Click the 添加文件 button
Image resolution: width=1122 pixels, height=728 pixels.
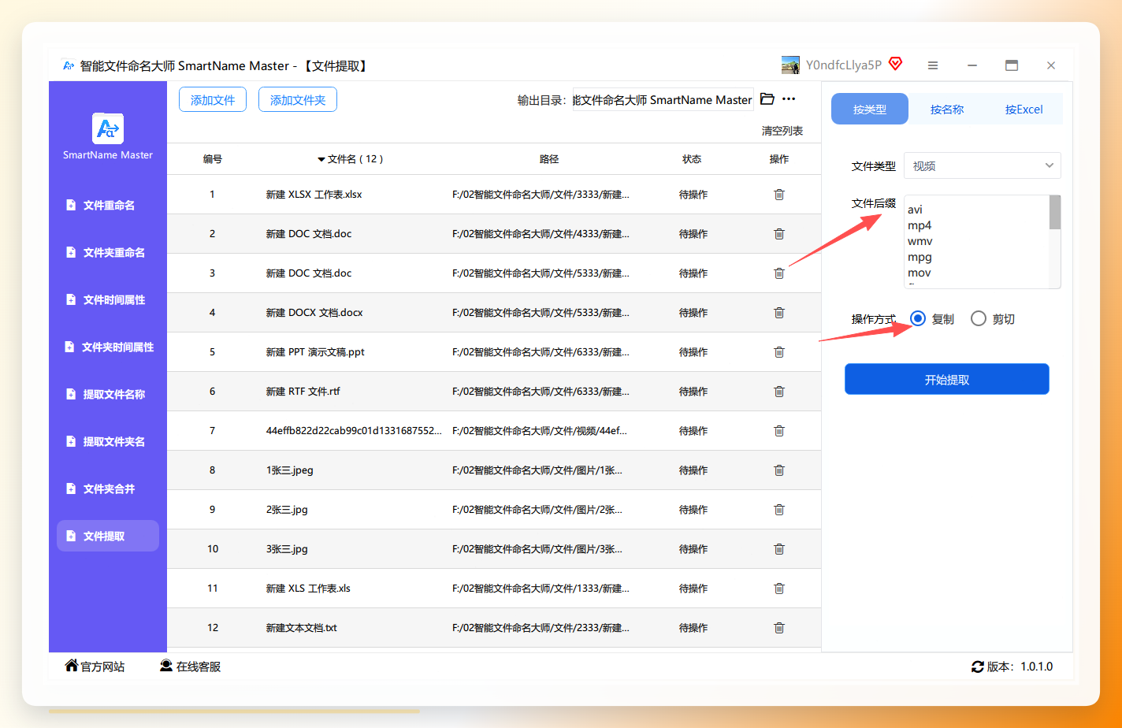(213, 100)
